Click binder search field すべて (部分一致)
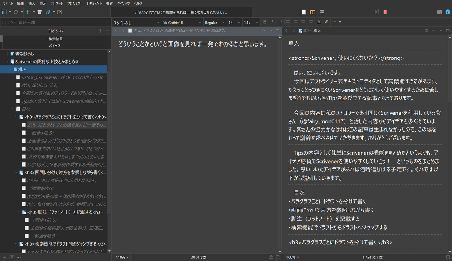This screenshot has height=261, width=452. [55, 22]
